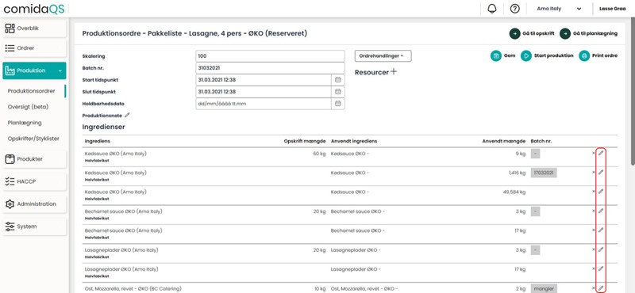
Task: Click Print ordre button
Action: [x=598, y=55]
